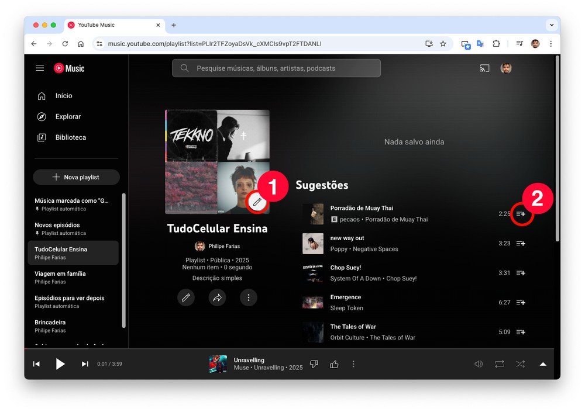Open Unravelling track options menu
This screenshot has width=585, height=412.
tap(353, 364)
